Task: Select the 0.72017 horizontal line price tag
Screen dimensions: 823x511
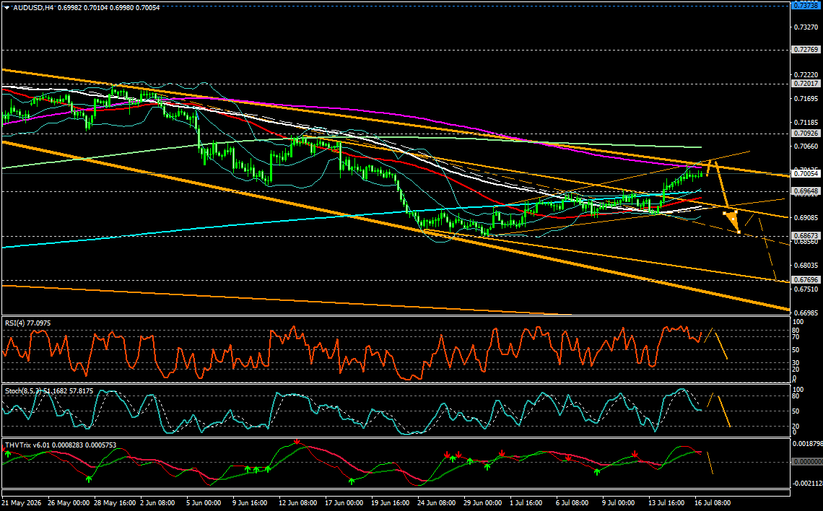Action: (x=806, y=84)
